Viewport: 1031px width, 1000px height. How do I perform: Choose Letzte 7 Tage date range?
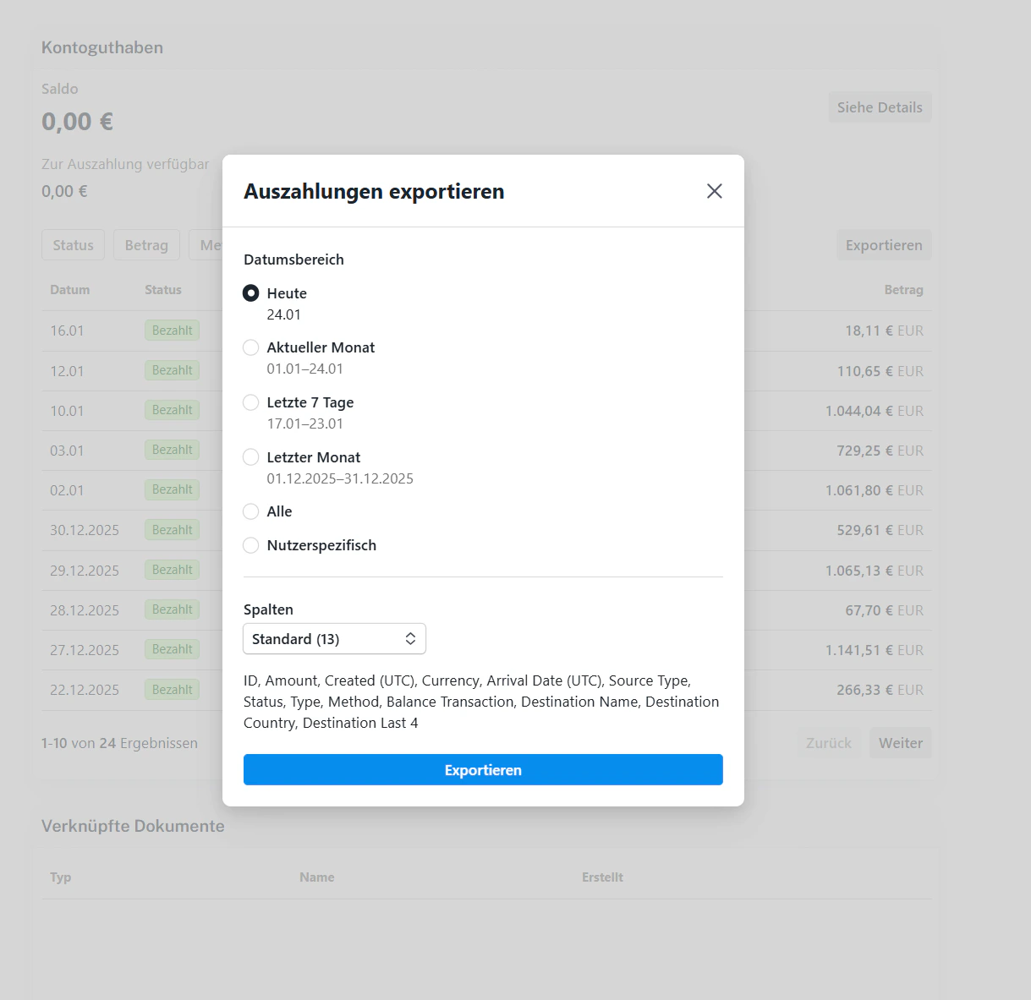pos(250,402)
